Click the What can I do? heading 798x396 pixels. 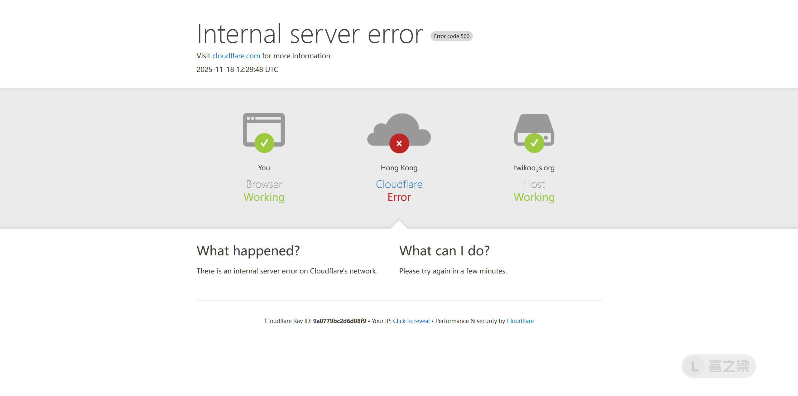pyautogui.click(x=444, y=251)
